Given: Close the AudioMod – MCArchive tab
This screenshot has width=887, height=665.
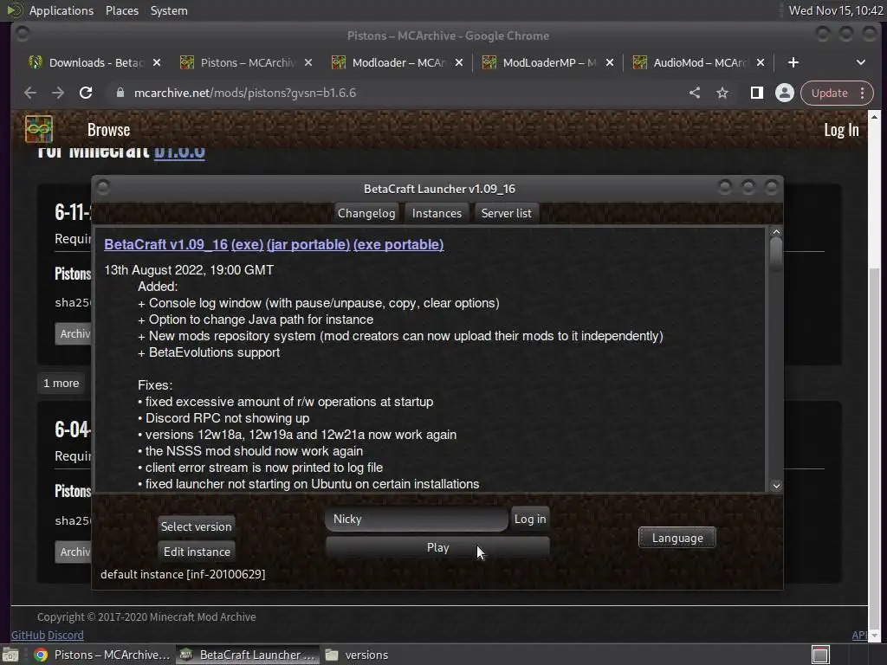Looking at the screenshot, I should 761,62.
